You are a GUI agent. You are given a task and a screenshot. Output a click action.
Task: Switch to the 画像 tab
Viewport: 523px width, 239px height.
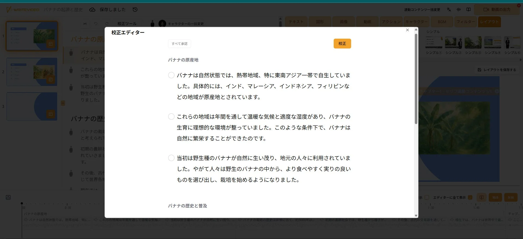click(x=343, y=22)
